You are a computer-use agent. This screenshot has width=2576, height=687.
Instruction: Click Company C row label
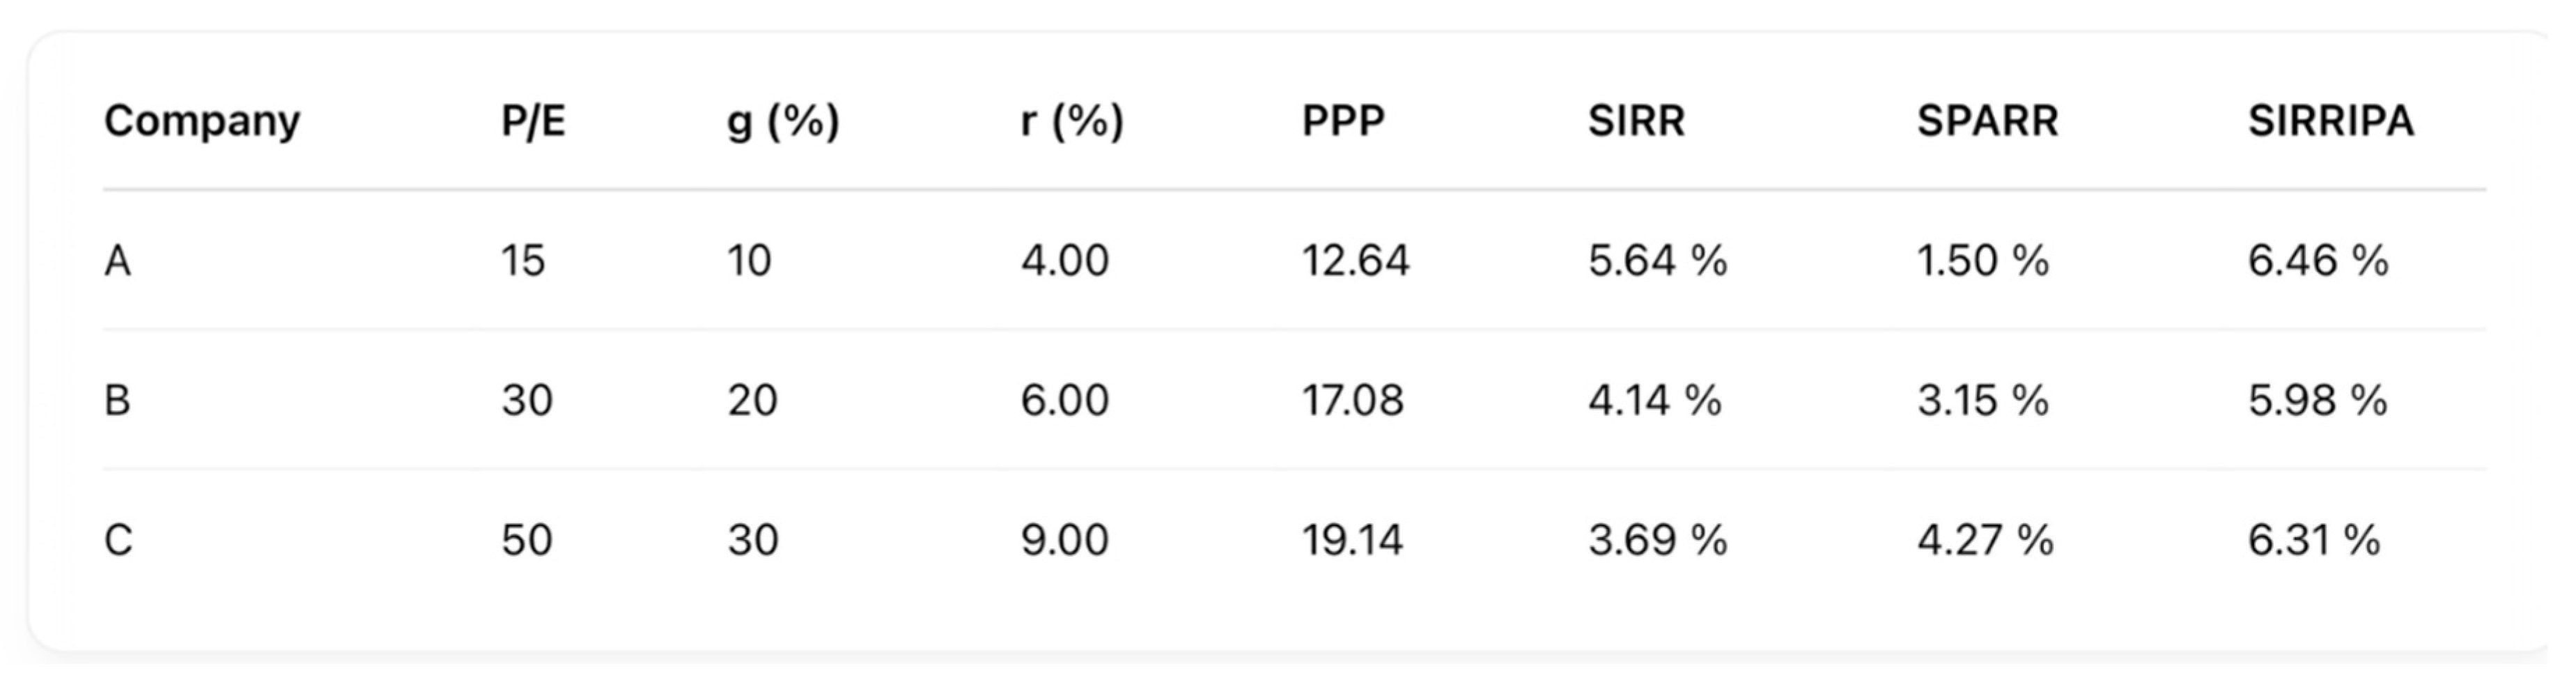(118, 540)
